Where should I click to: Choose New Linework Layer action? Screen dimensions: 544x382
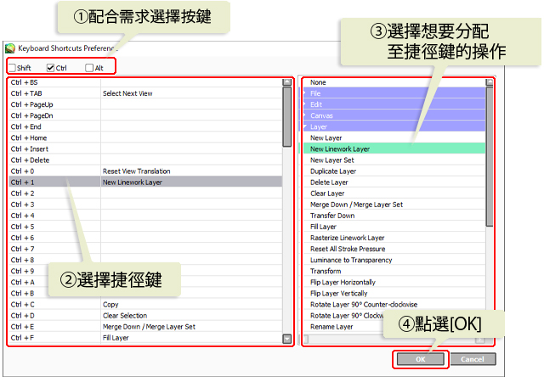point(340,149)
